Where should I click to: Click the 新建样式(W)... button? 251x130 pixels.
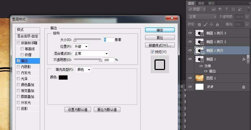click(160, 45)
